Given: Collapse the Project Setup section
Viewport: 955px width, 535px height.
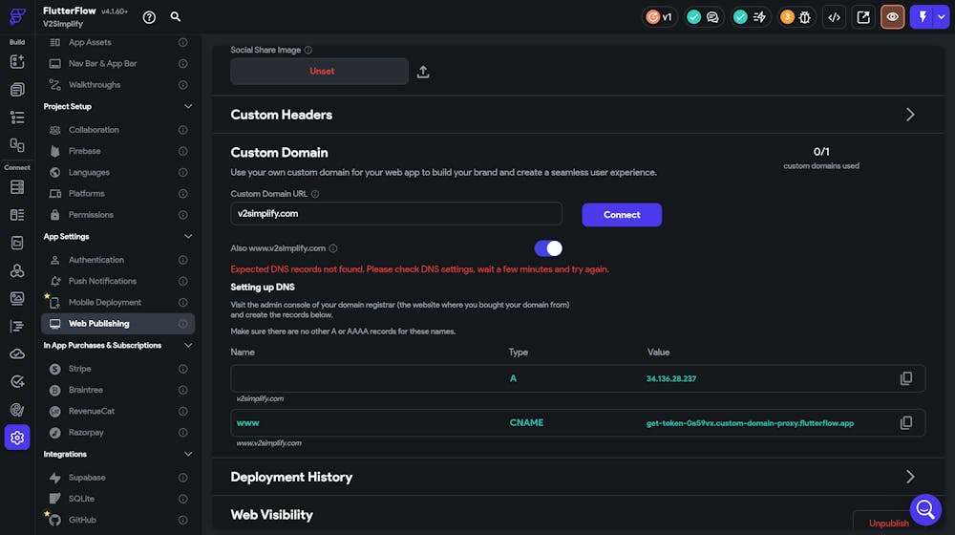Looking at the screenshot, I should (188, 107).
